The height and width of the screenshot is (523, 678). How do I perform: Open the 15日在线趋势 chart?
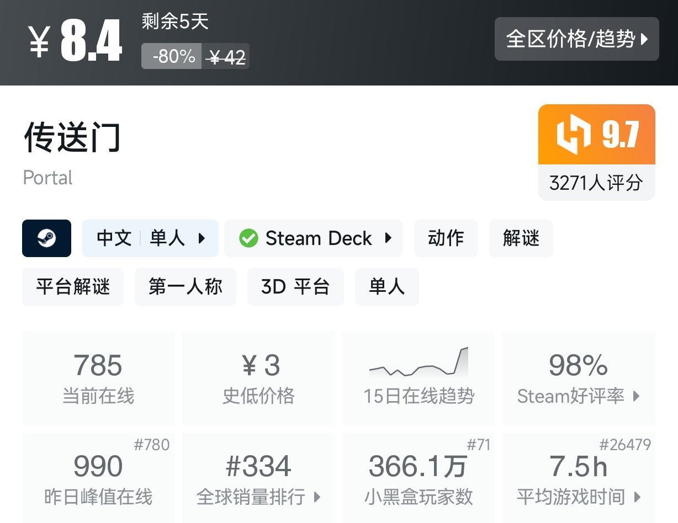[x=419, y=378]
